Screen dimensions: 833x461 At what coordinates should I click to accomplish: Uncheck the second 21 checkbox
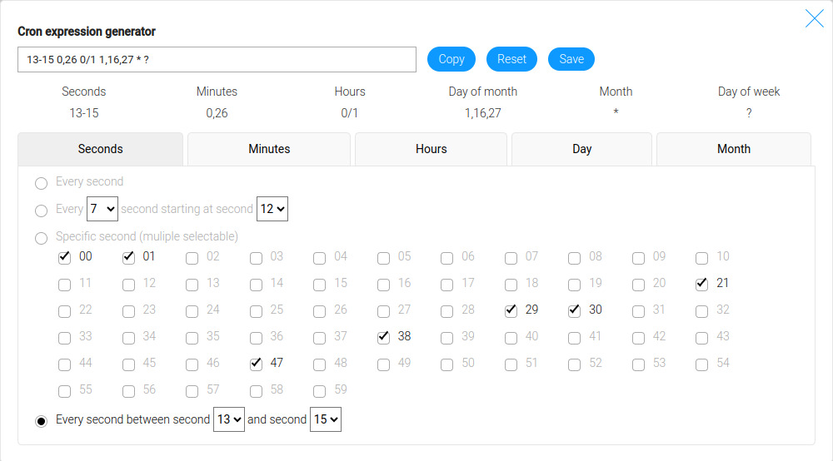click(702, 285)
